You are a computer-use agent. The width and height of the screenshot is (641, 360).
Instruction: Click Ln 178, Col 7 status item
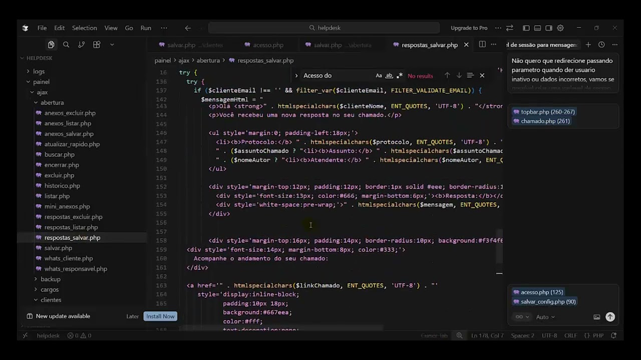[x=487, y=335]
